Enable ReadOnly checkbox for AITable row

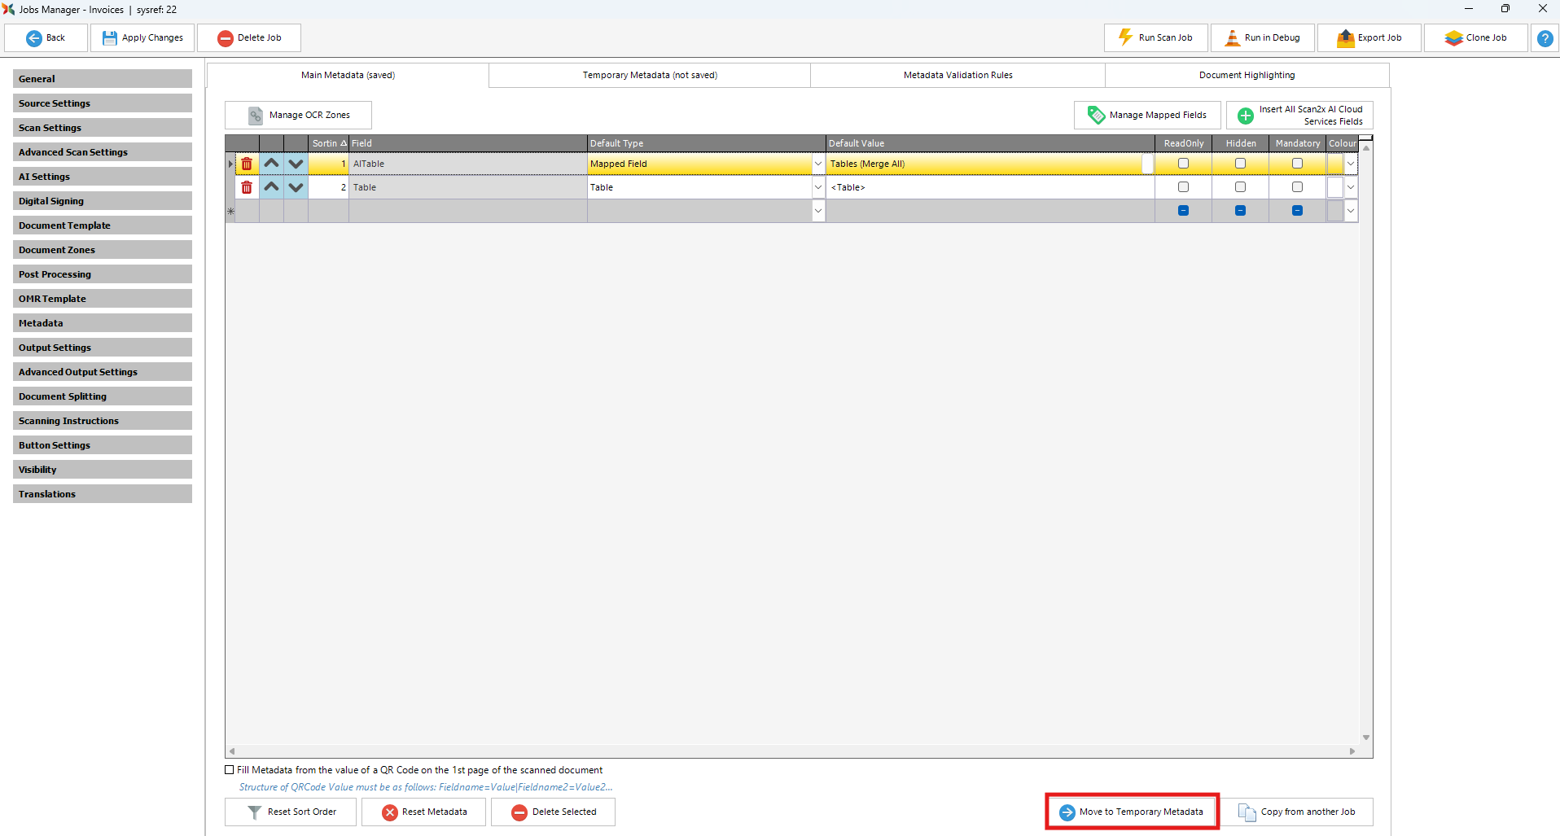(x=1183, y=164)
